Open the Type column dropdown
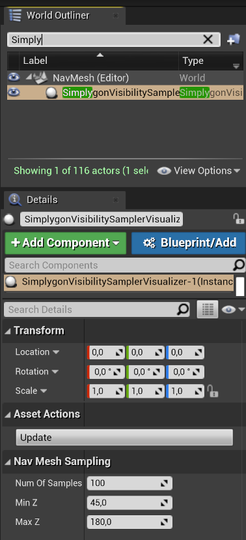 tap(236, 66)
